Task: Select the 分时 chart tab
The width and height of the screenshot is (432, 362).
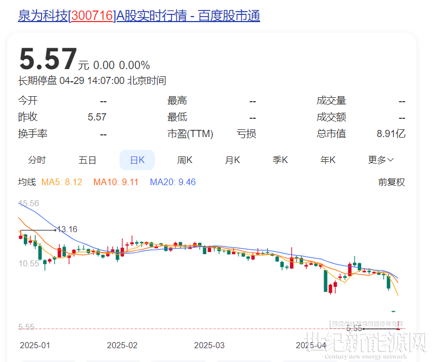Action: point(37,160)
